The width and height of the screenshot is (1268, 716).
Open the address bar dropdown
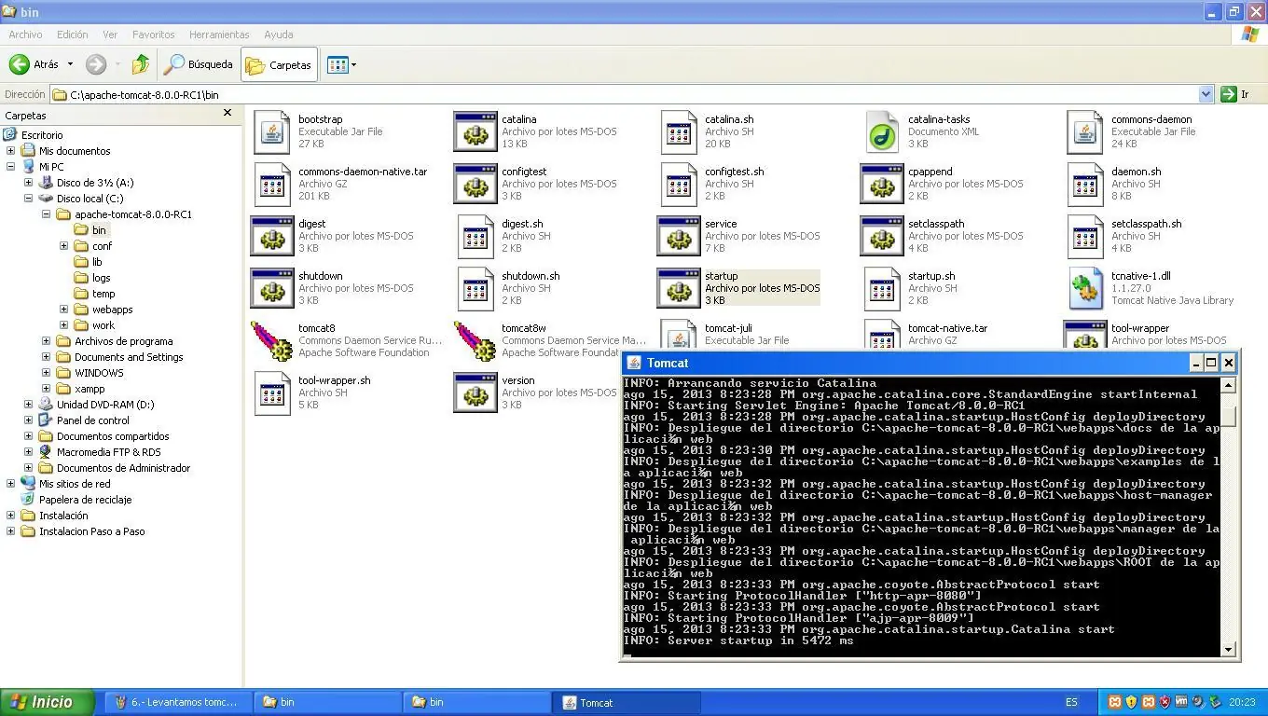[1206, 94]
